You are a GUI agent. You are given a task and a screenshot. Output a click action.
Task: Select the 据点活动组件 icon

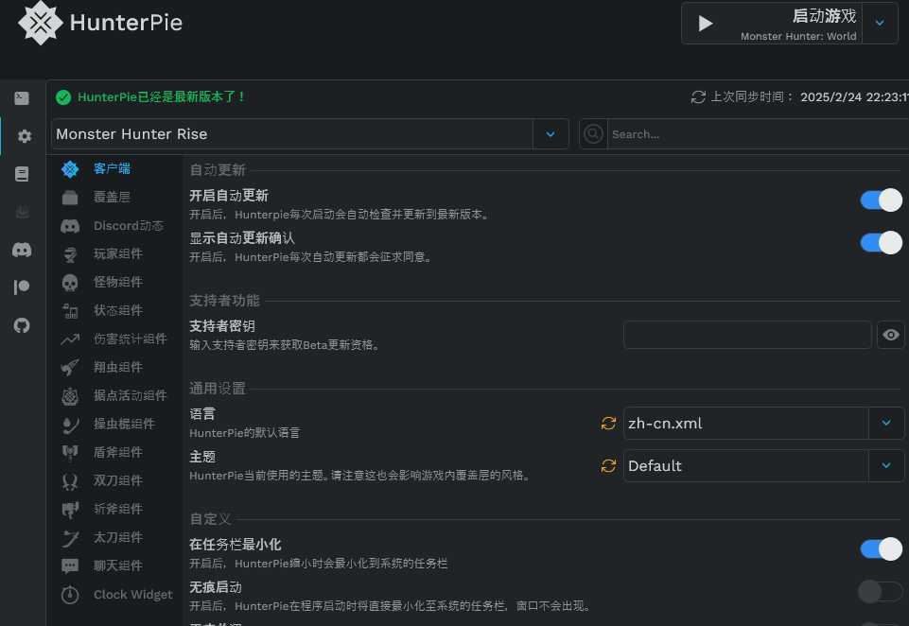click(x=70, y=396)
